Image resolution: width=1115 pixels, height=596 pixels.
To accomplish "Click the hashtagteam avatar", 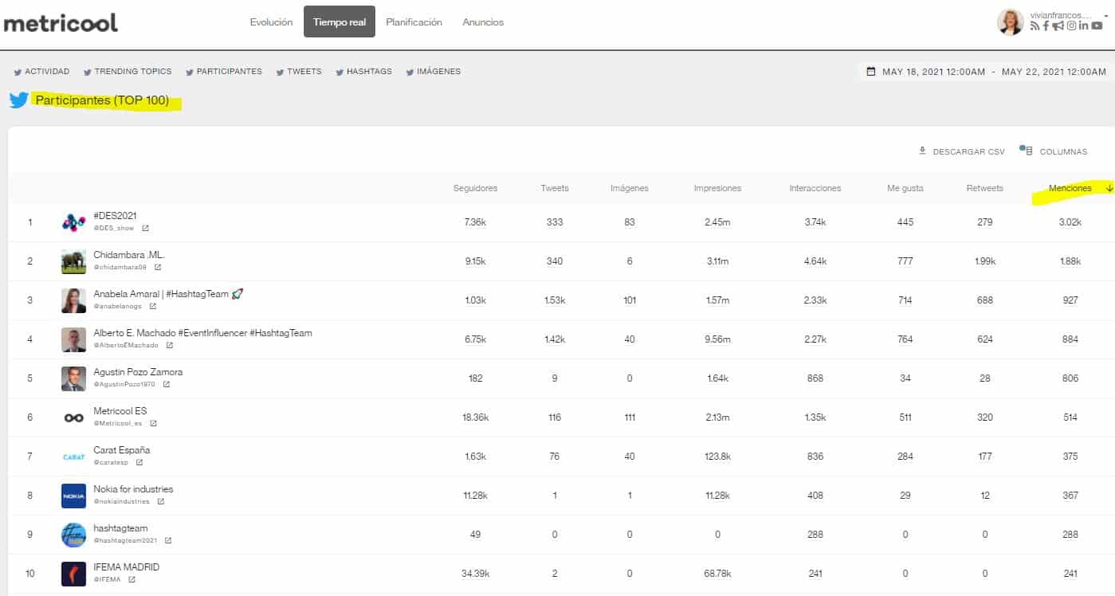I will [x=73, y=535].
